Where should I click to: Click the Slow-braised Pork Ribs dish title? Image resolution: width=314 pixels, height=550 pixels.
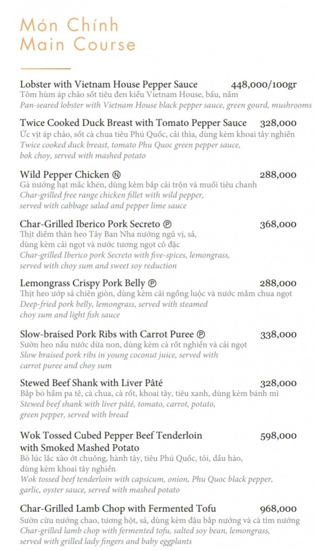tap(107, 334)
